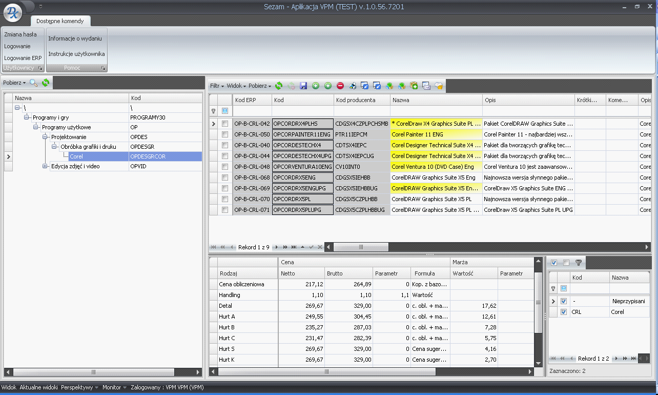Image resolution: width=658 pixels, height=395 pixels.
Task: Open the Monitor menu in the status bar
Action: coord(114,388)
